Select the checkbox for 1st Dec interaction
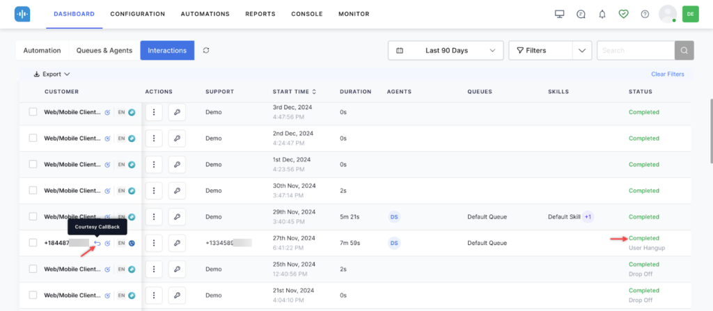Viewport: 713px width, 311px height. [x=33, y=164]
